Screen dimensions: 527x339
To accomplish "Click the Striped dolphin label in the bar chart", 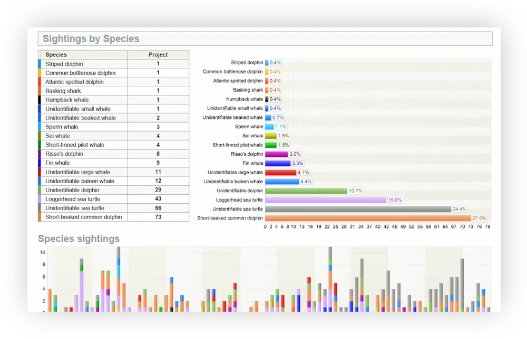I will point(247,63).
